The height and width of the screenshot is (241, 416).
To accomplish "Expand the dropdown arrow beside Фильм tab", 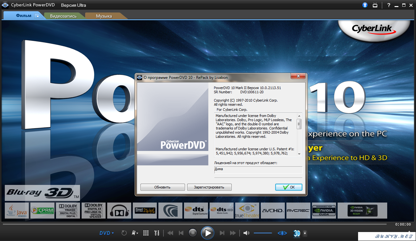I will click(x=38, y=16).
